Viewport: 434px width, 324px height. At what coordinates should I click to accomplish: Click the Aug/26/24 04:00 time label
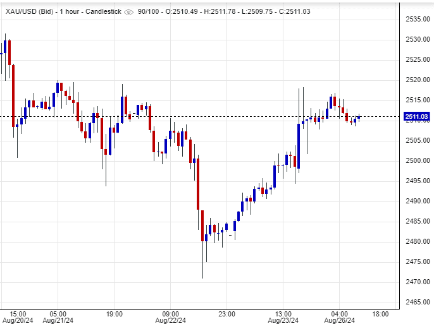[340, 317]
